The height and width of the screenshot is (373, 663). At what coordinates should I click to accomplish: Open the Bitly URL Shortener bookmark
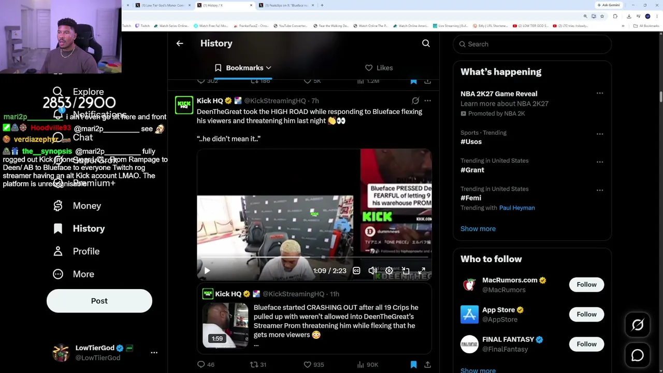(x=489, y=26)
